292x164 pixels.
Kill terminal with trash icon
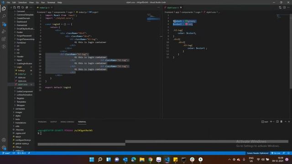click(x=282, y=122)
